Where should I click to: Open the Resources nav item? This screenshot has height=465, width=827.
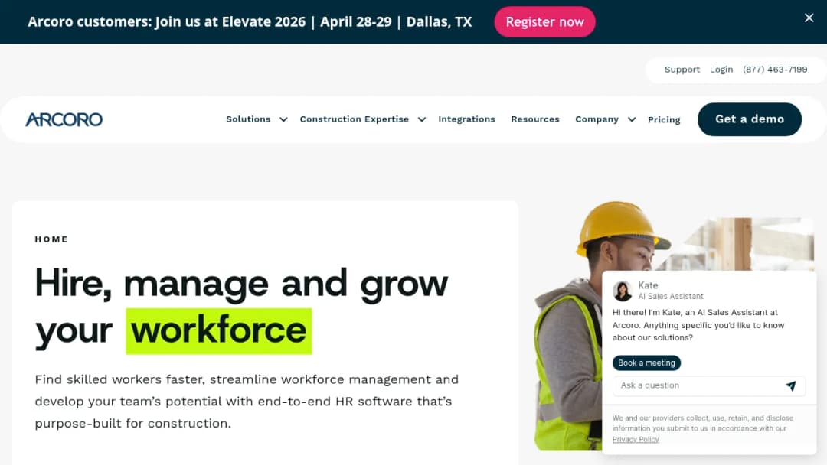click(534, 119)
